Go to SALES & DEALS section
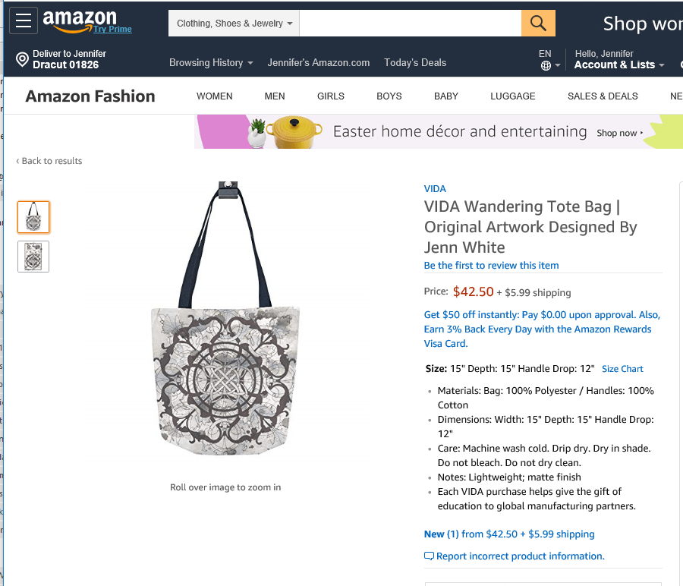683x586 pixels. (603, 96)
